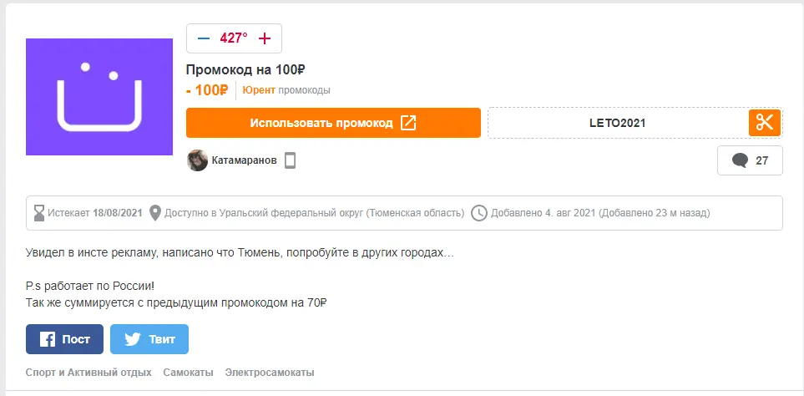Open the Юрент промокоды link
This screenshot has height=396, width=804.
pos(286,90)
